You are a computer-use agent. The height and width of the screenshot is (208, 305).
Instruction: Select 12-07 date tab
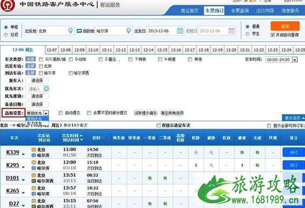tap(52, 50)
